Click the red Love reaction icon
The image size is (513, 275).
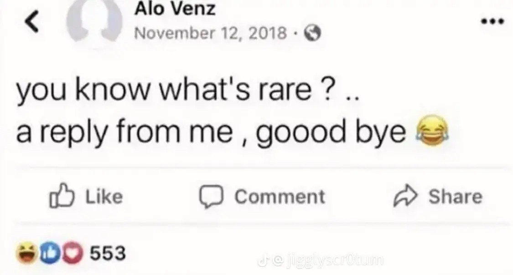[73, 253]
